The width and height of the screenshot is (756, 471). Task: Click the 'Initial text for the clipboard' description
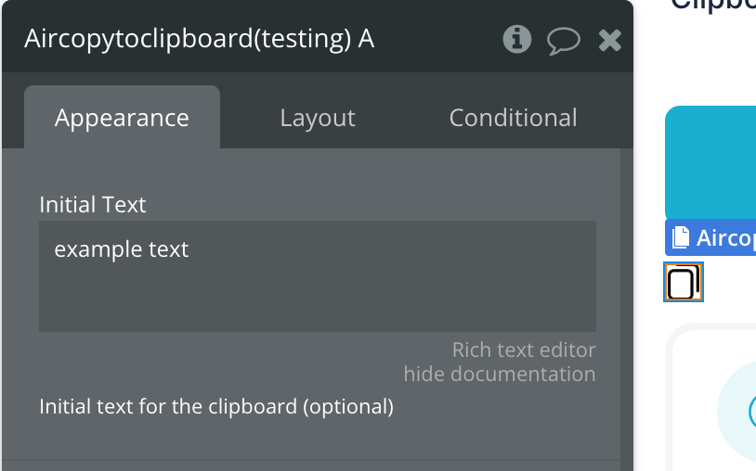(216, 406)
